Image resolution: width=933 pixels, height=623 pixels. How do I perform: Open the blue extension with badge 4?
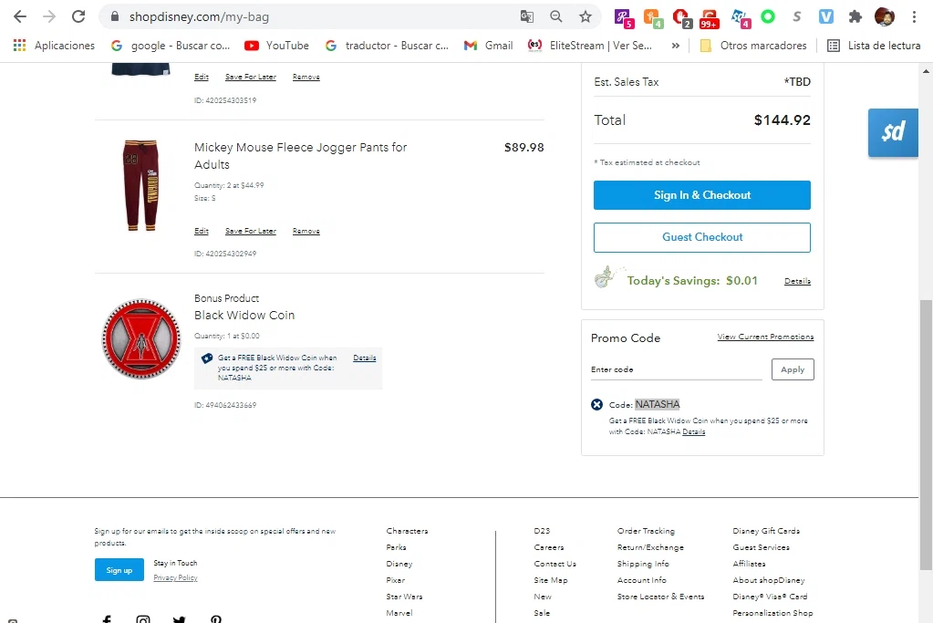click(741, 18)
